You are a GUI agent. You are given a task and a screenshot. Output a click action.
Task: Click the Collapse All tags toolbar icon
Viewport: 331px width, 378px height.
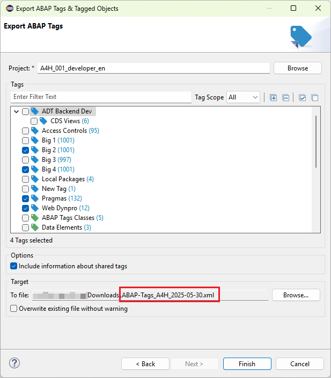coord(285,98)
